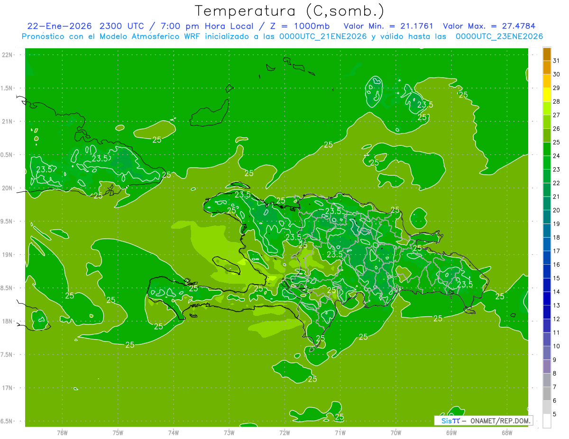Click the colorbar tick label '20'

pos(557,210)
